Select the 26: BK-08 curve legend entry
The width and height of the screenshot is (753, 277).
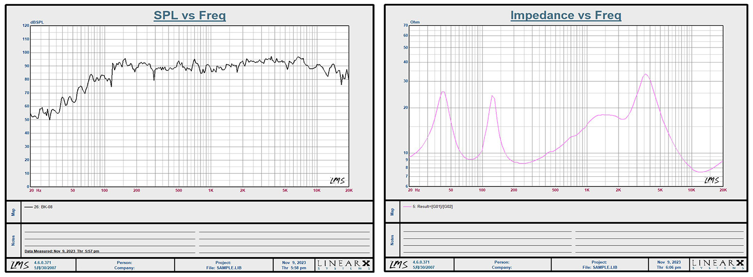point(43,207)
